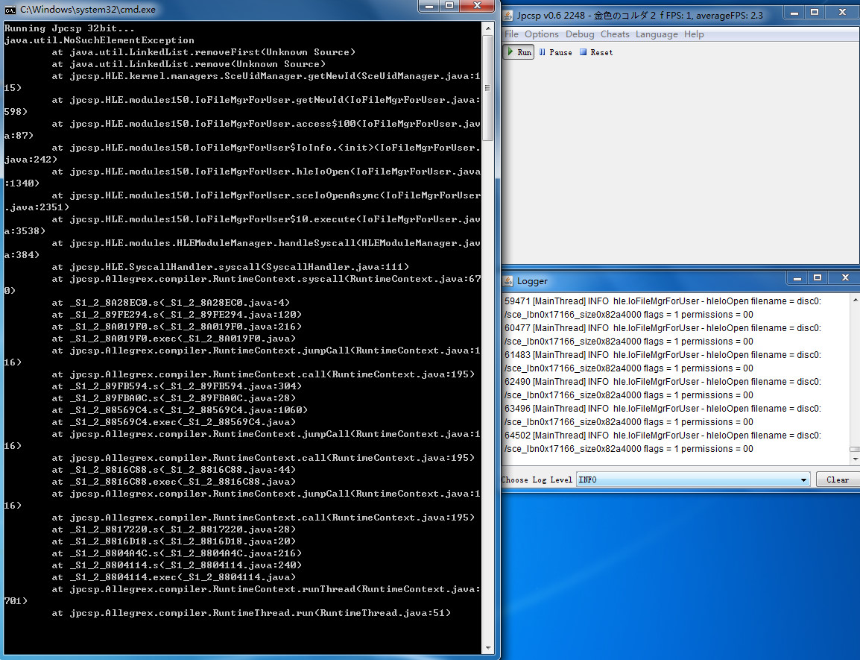Minimize the Logger window

(797, 278)
